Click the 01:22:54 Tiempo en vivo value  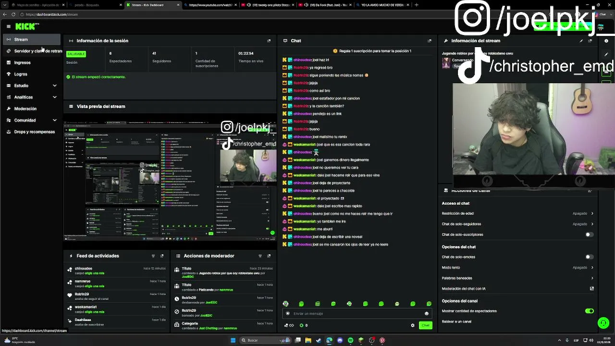246,53
